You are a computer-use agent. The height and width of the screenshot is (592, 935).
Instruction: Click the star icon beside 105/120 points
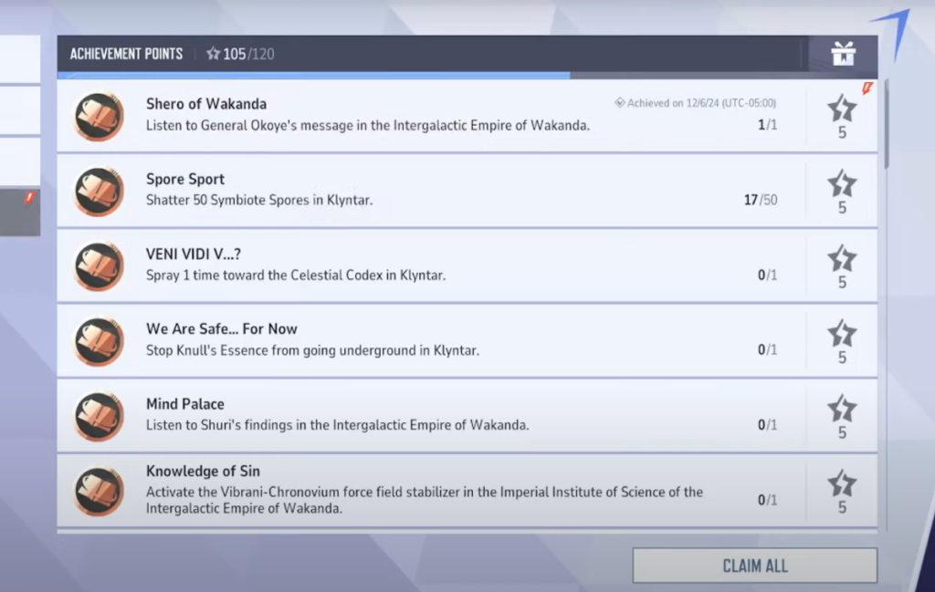[213, 54]
